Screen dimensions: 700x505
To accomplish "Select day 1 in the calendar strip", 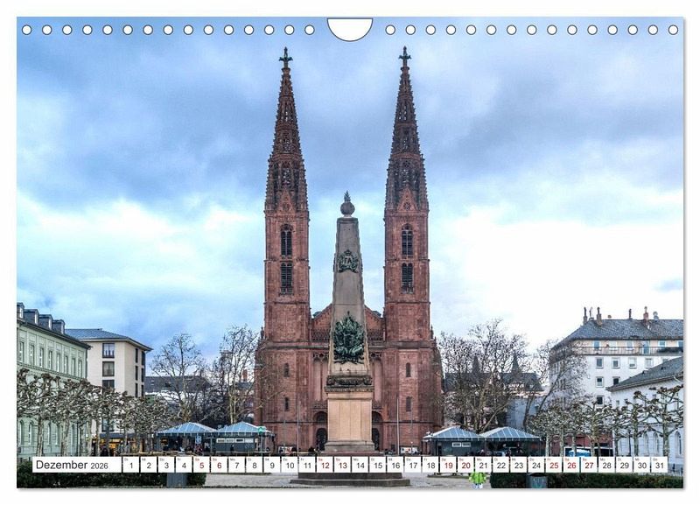I will point(130,465).
